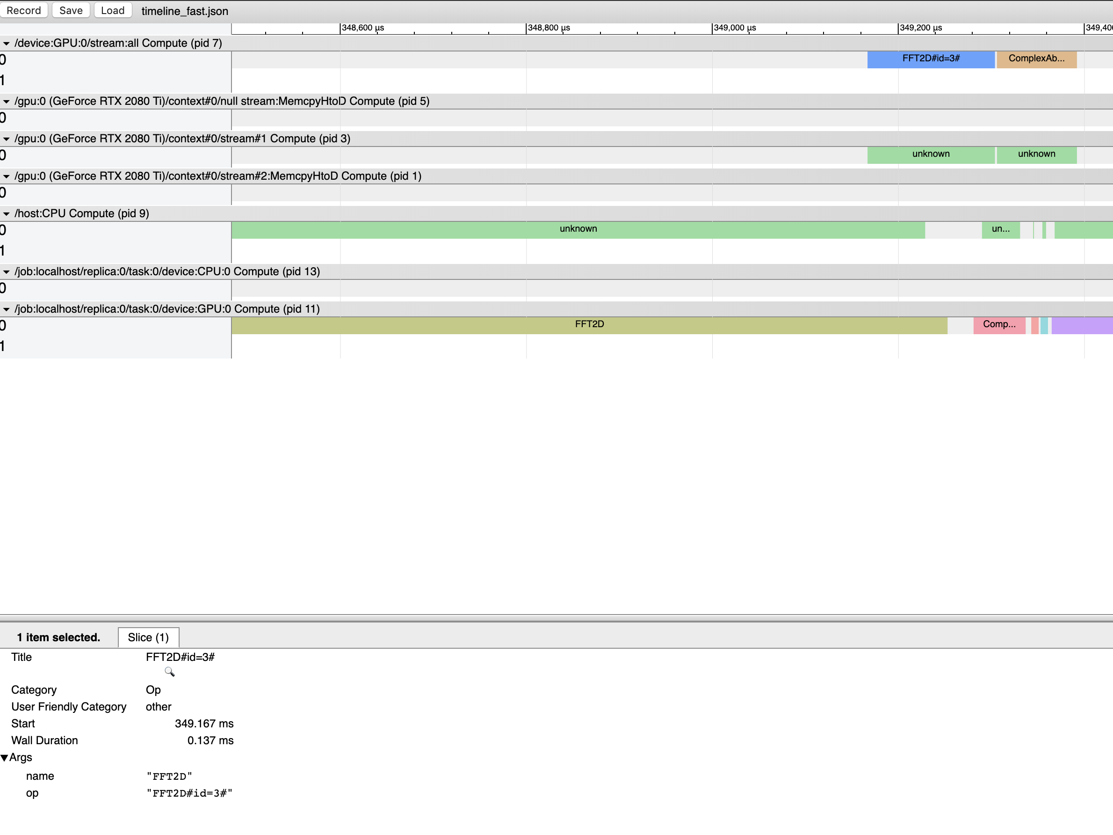Collapse the /device:GPU:0/stream:all Compute row

click(x=7, y=44)
